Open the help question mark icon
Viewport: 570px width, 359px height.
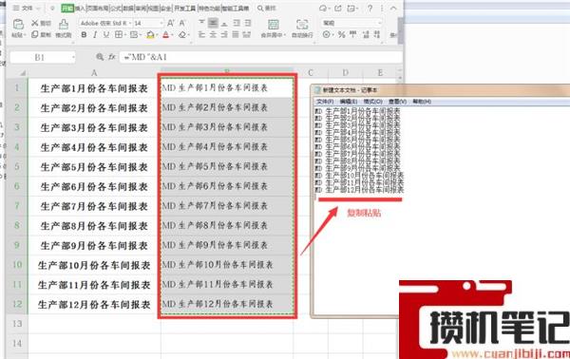[370, 8]
